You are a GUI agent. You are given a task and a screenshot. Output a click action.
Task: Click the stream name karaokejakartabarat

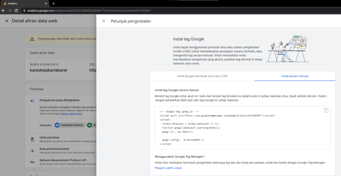point(48,70)
